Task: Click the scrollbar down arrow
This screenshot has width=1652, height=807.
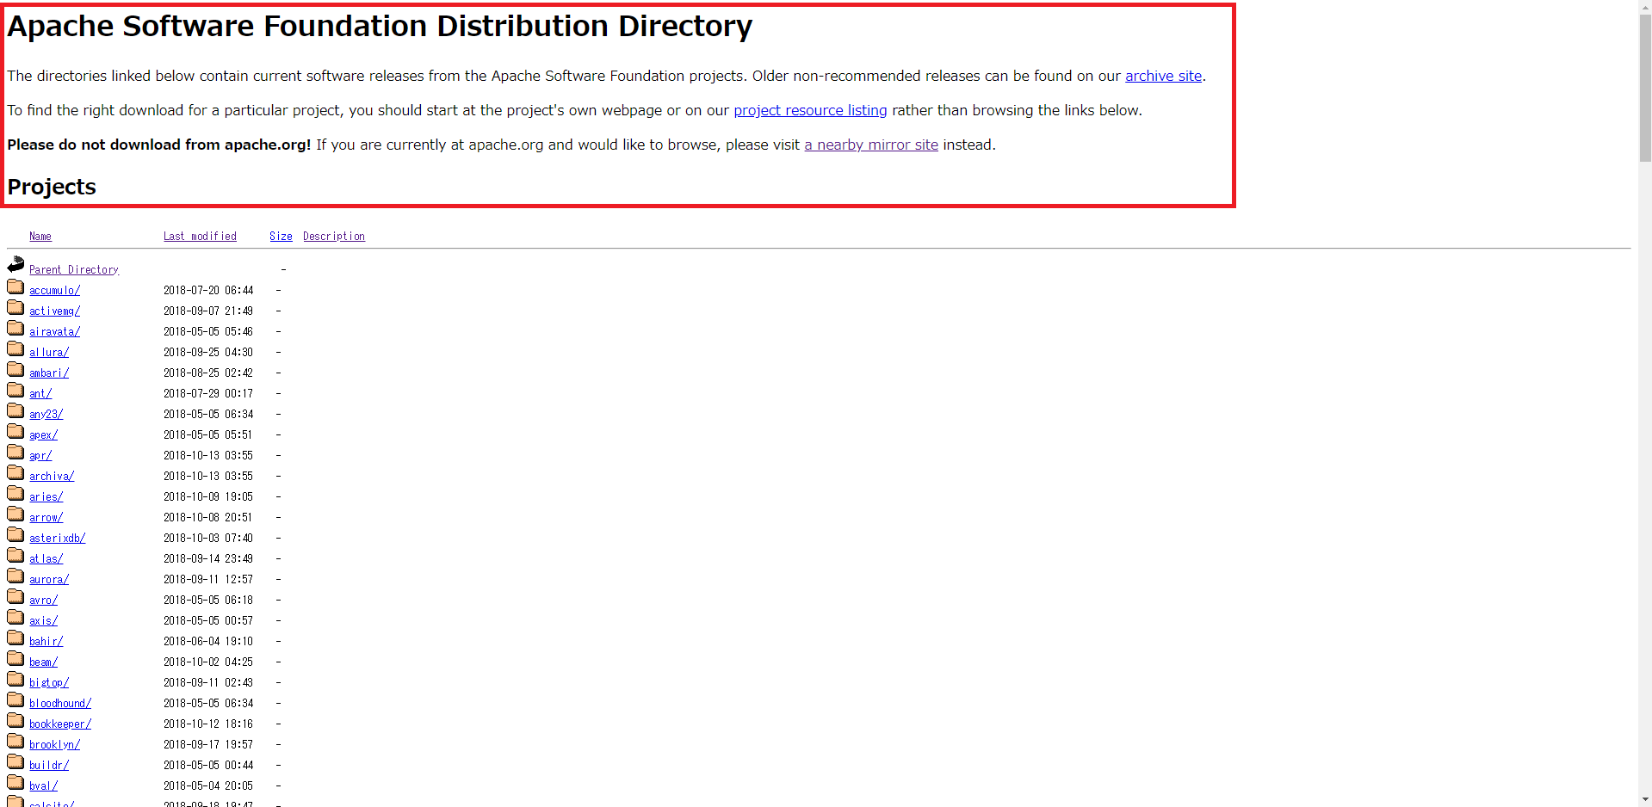Action: point(1645,800)
